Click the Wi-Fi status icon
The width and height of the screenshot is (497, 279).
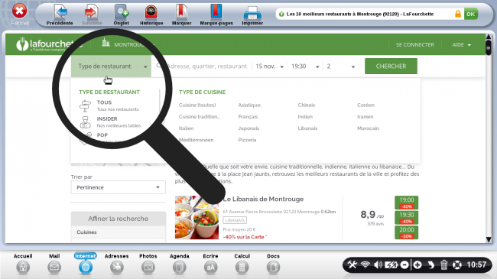(365, 264)
